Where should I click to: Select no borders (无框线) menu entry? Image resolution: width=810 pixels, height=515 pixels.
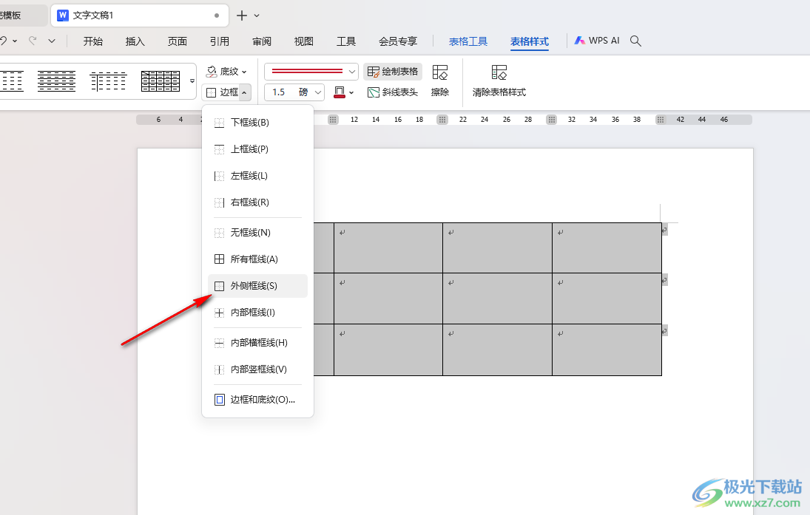(x=250, y=233)
